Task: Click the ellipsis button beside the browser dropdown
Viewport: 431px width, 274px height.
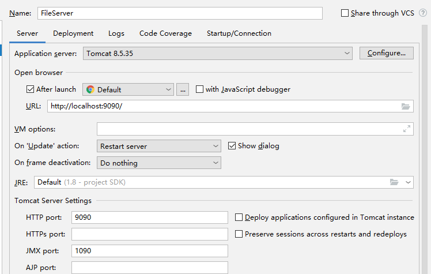Action: (183, 89)
